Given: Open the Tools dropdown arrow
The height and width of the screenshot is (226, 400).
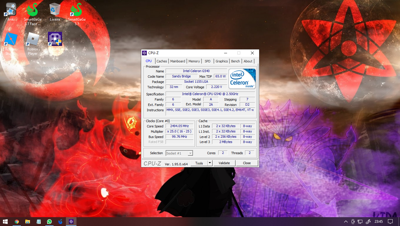Looking at the screenshot, I should point(210,163).
